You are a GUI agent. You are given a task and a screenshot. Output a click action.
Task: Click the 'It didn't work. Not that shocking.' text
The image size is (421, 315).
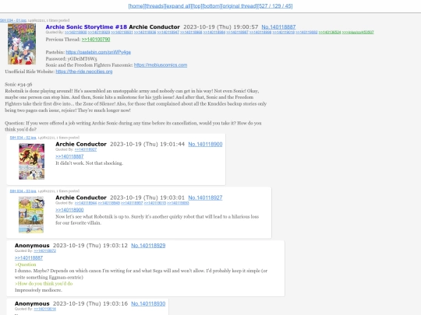pyautogui.click(x=89, y=163)
